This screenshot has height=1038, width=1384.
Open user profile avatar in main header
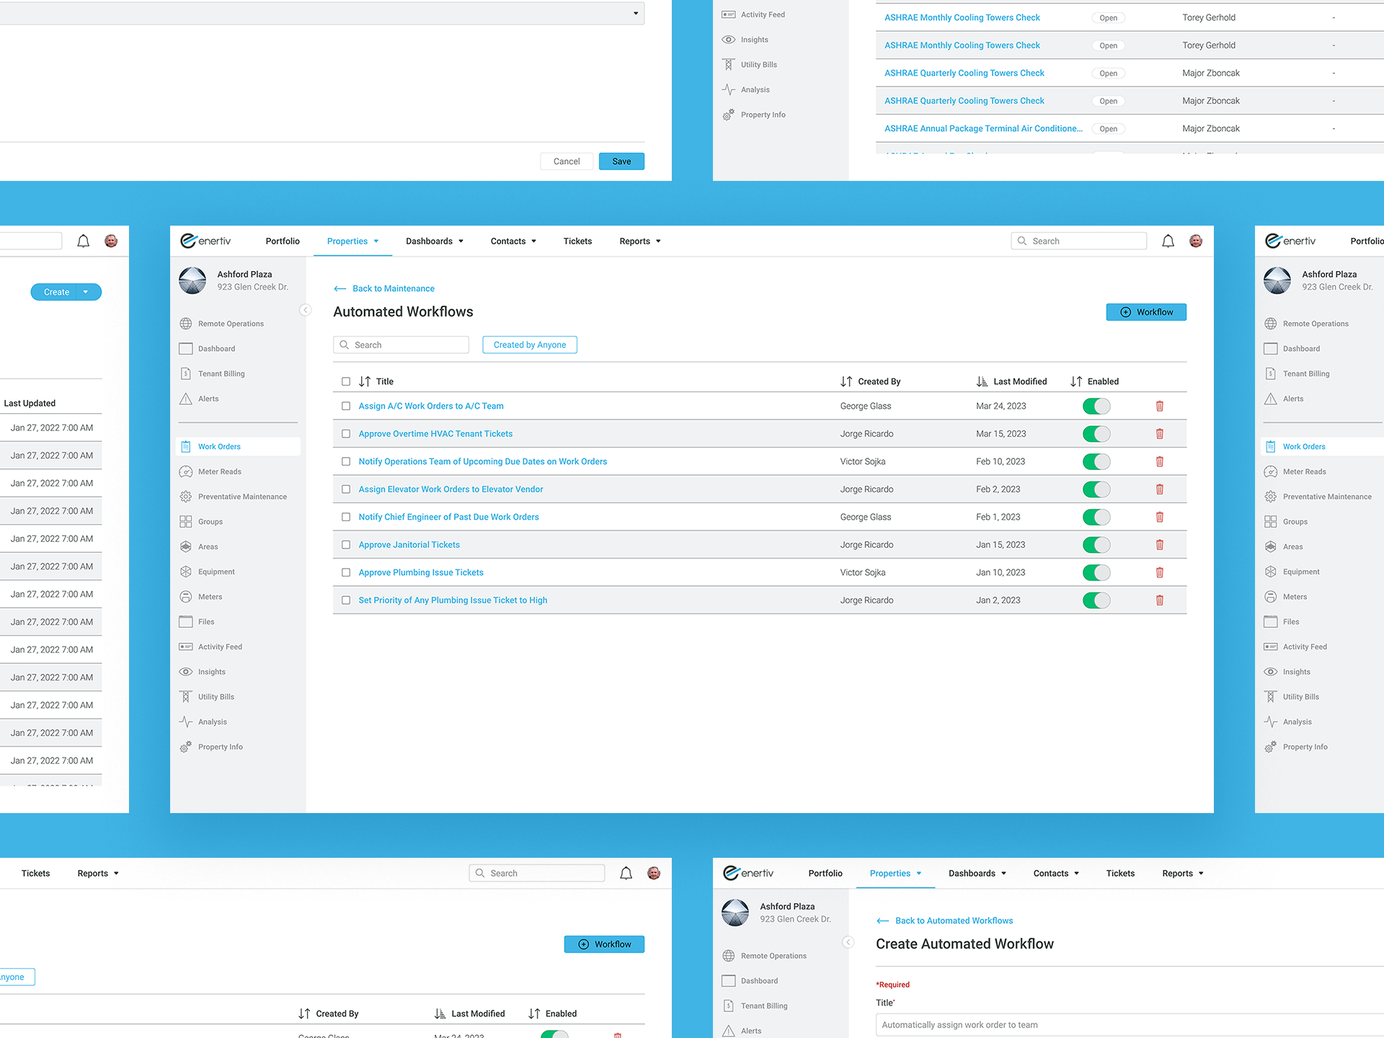click(1196, 241)
